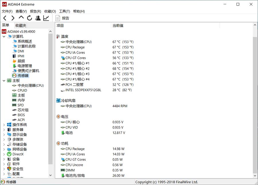Click the user/report wizard icon on the toolbar
Image resolution: width=258 pixels, height=185 pixels.
(38, 18)
